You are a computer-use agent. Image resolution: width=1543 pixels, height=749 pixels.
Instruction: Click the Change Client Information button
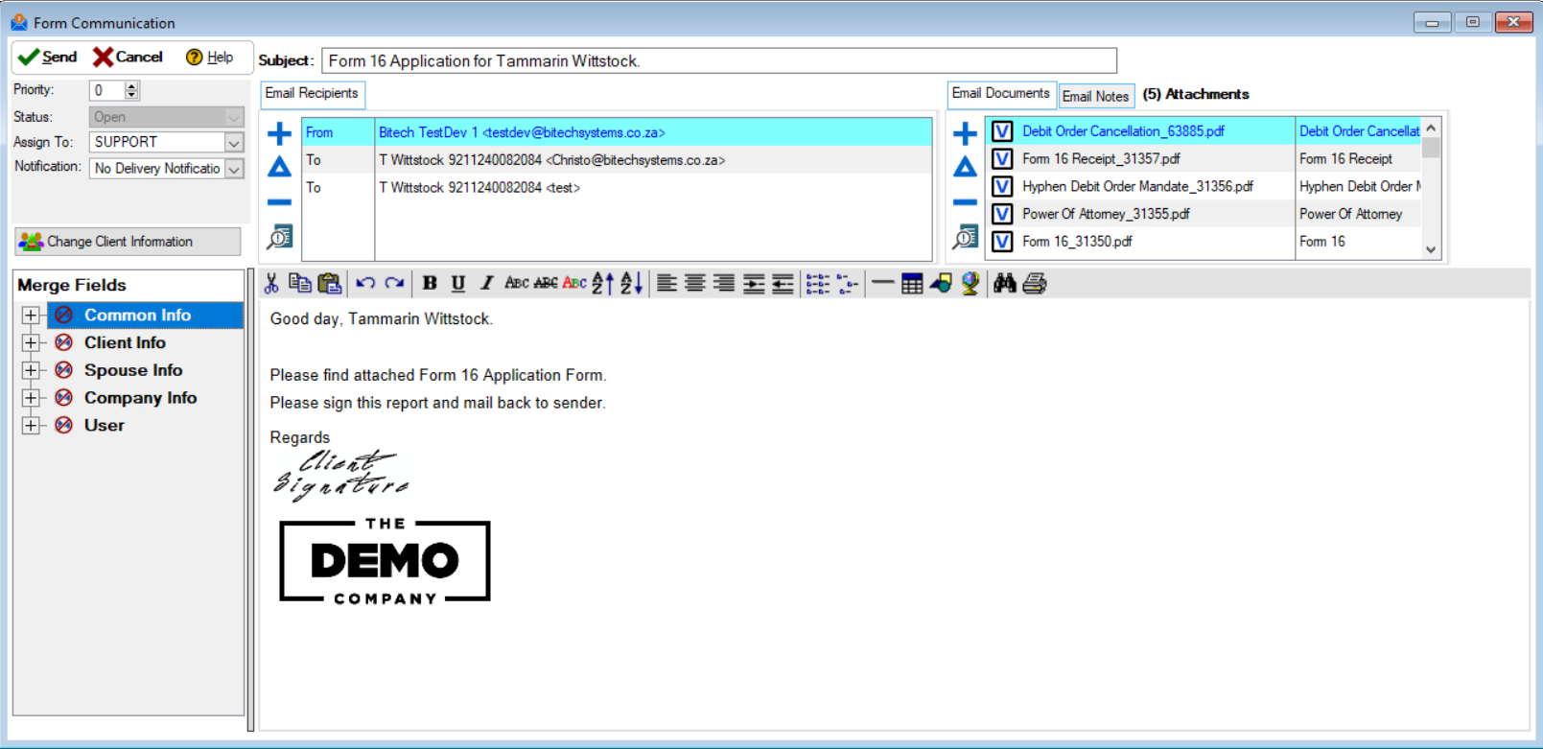tap(128, 242)
